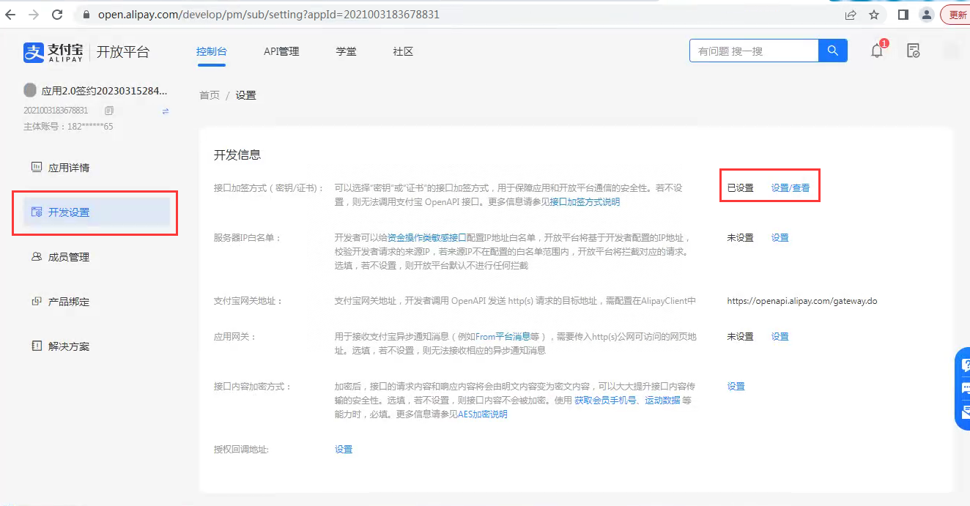
Task: Click the app ID 2021003183678831
Action: (x=56, y=111)
